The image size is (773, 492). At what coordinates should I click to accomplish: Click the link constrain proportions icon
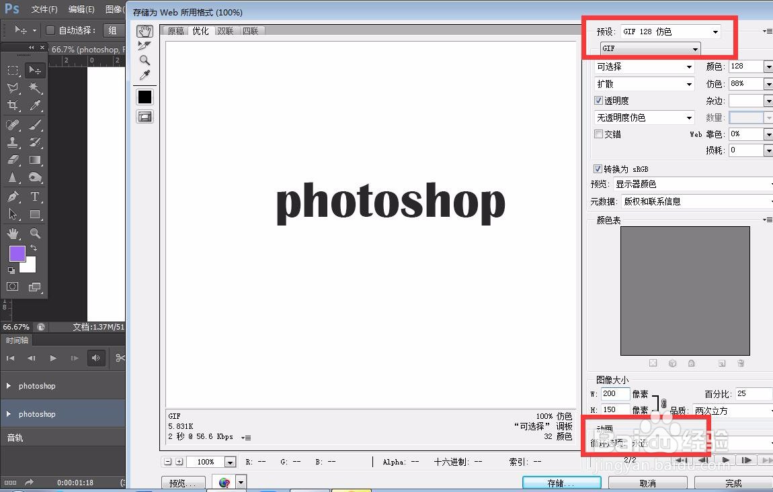coord(663,403)
